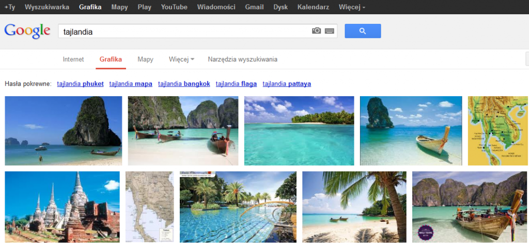Viewport: 529px width, 248px height.
Task: Open YouTube from the top bar
Action: (x=174, y=7)
